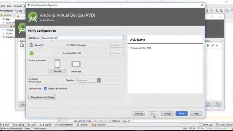Open the TODO tool window
Image resolution: width=233 pixels, height=131 pixels.
click(x=32, y=125)
